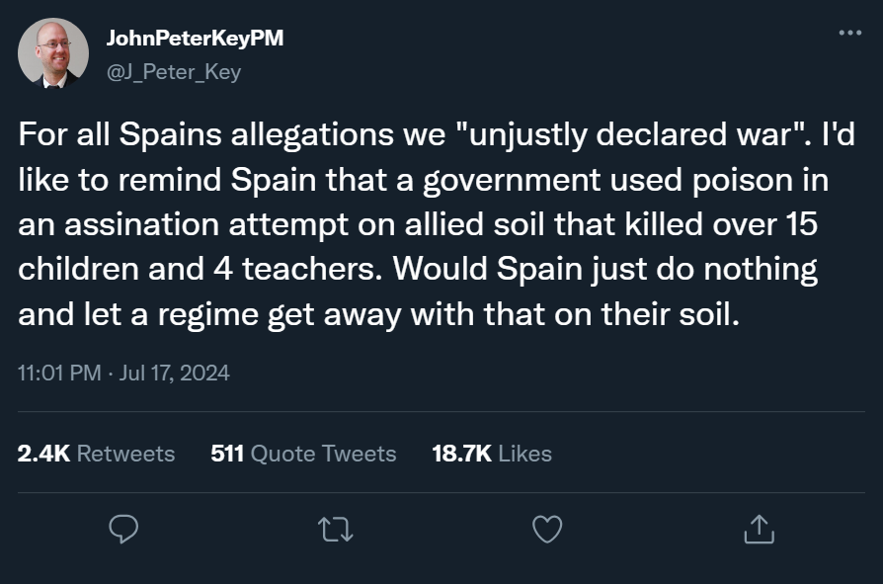View the 2.4K Retweets list
This screenshot has height=584, width=883.
[97, 454]
